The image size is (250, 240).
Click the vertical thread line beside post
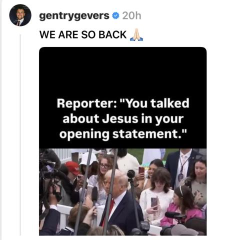pos(20,134)
